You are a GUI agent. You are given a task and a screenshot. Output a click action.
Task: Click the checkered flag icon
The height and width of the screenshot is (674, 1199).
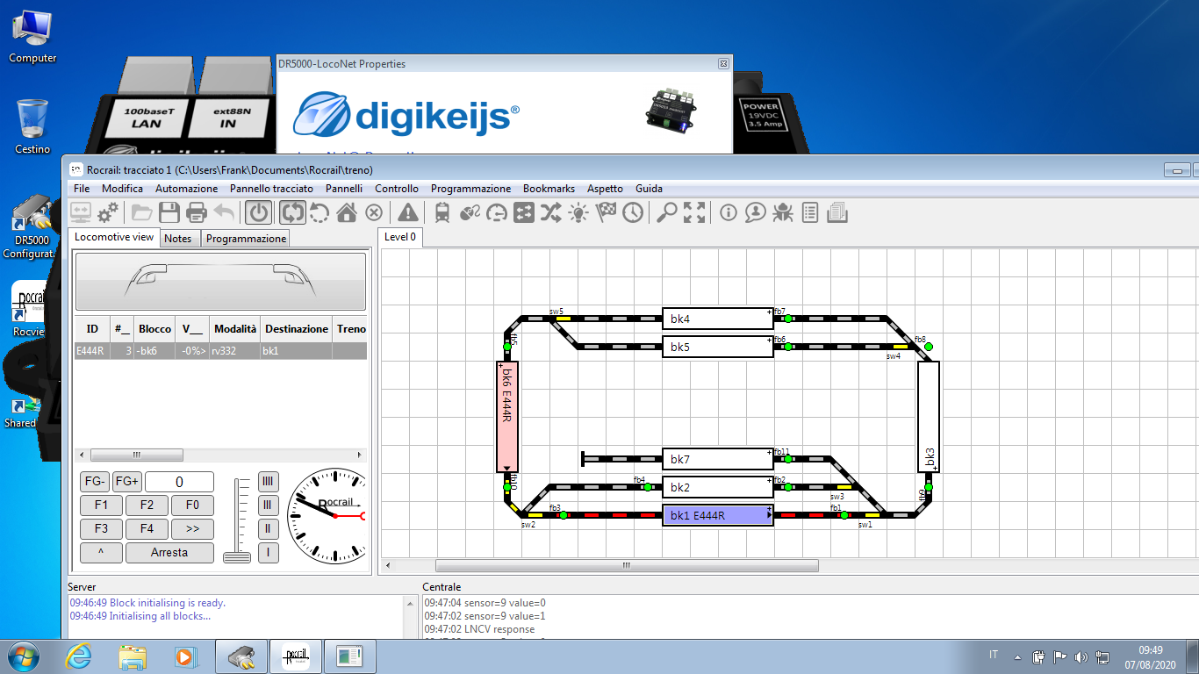point(605,212)
